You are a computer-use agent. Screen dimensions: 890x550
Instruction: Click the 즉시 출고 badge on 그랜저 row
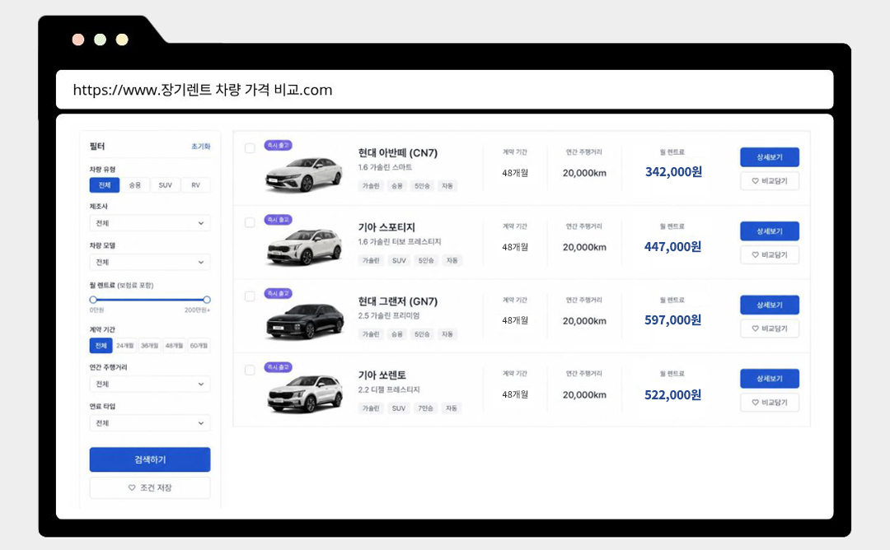click(x=279, y=294)
